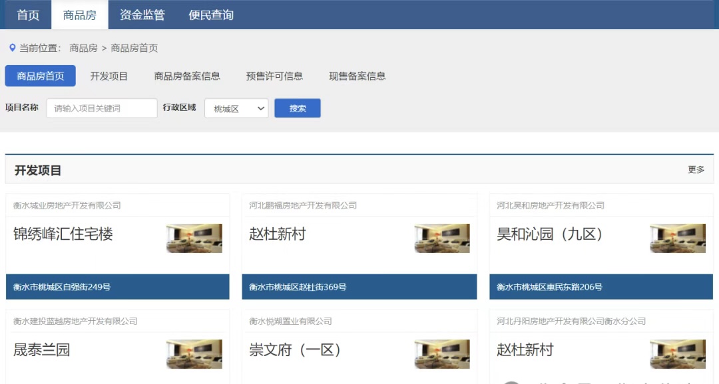719x384 pixels.
Task: Click the 更多 link in 开发项目 header
Action: point(696,169)
